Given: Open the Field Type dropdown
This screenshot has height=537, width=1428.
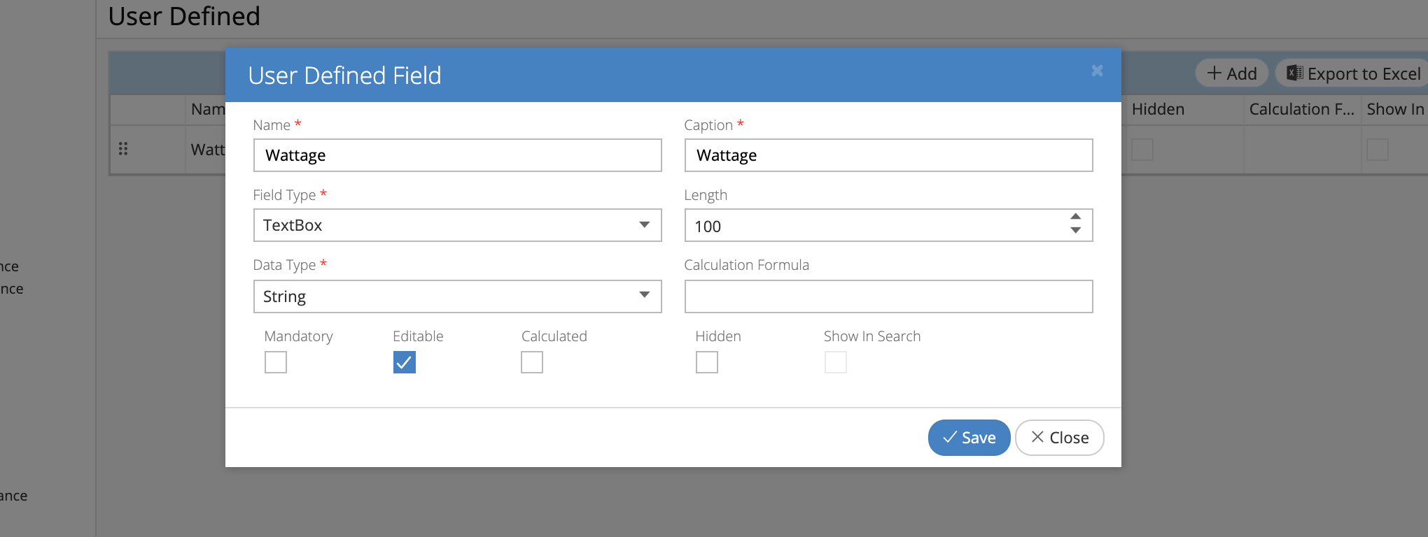Looking at the screenshot, I should pos(457,225).
